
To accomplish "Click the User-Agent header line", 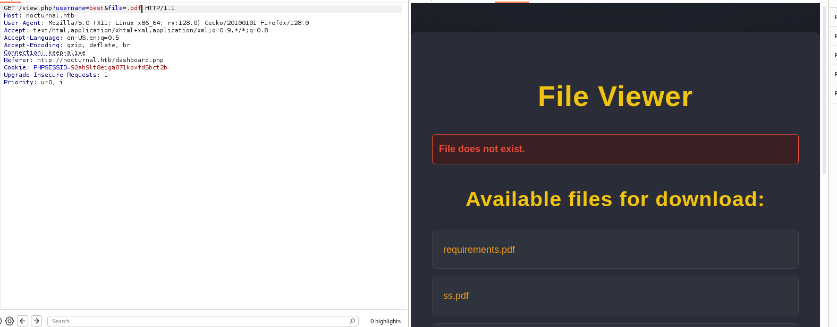I will click(156, 23).
